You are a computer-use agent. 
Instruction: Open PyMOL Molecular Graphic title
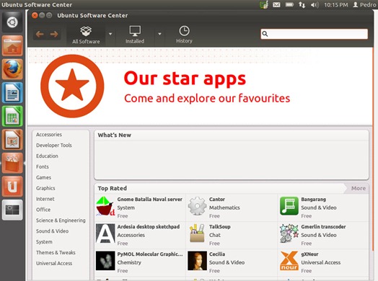(x=150, y=254)
